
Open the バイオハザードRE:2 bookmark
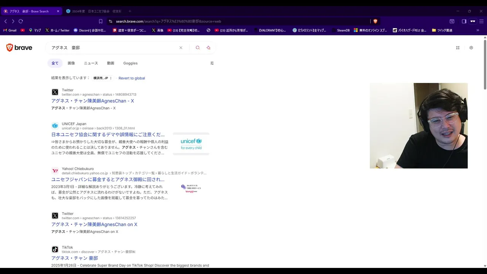point(410,30)
